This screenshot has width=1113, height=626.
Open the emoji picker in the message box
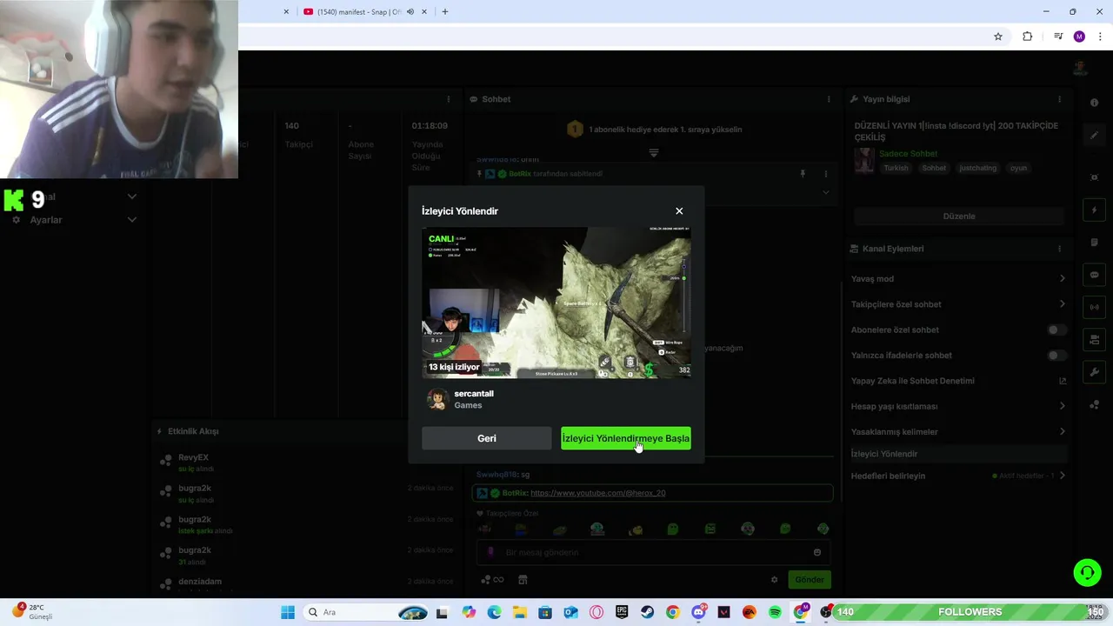click(816, 552)
